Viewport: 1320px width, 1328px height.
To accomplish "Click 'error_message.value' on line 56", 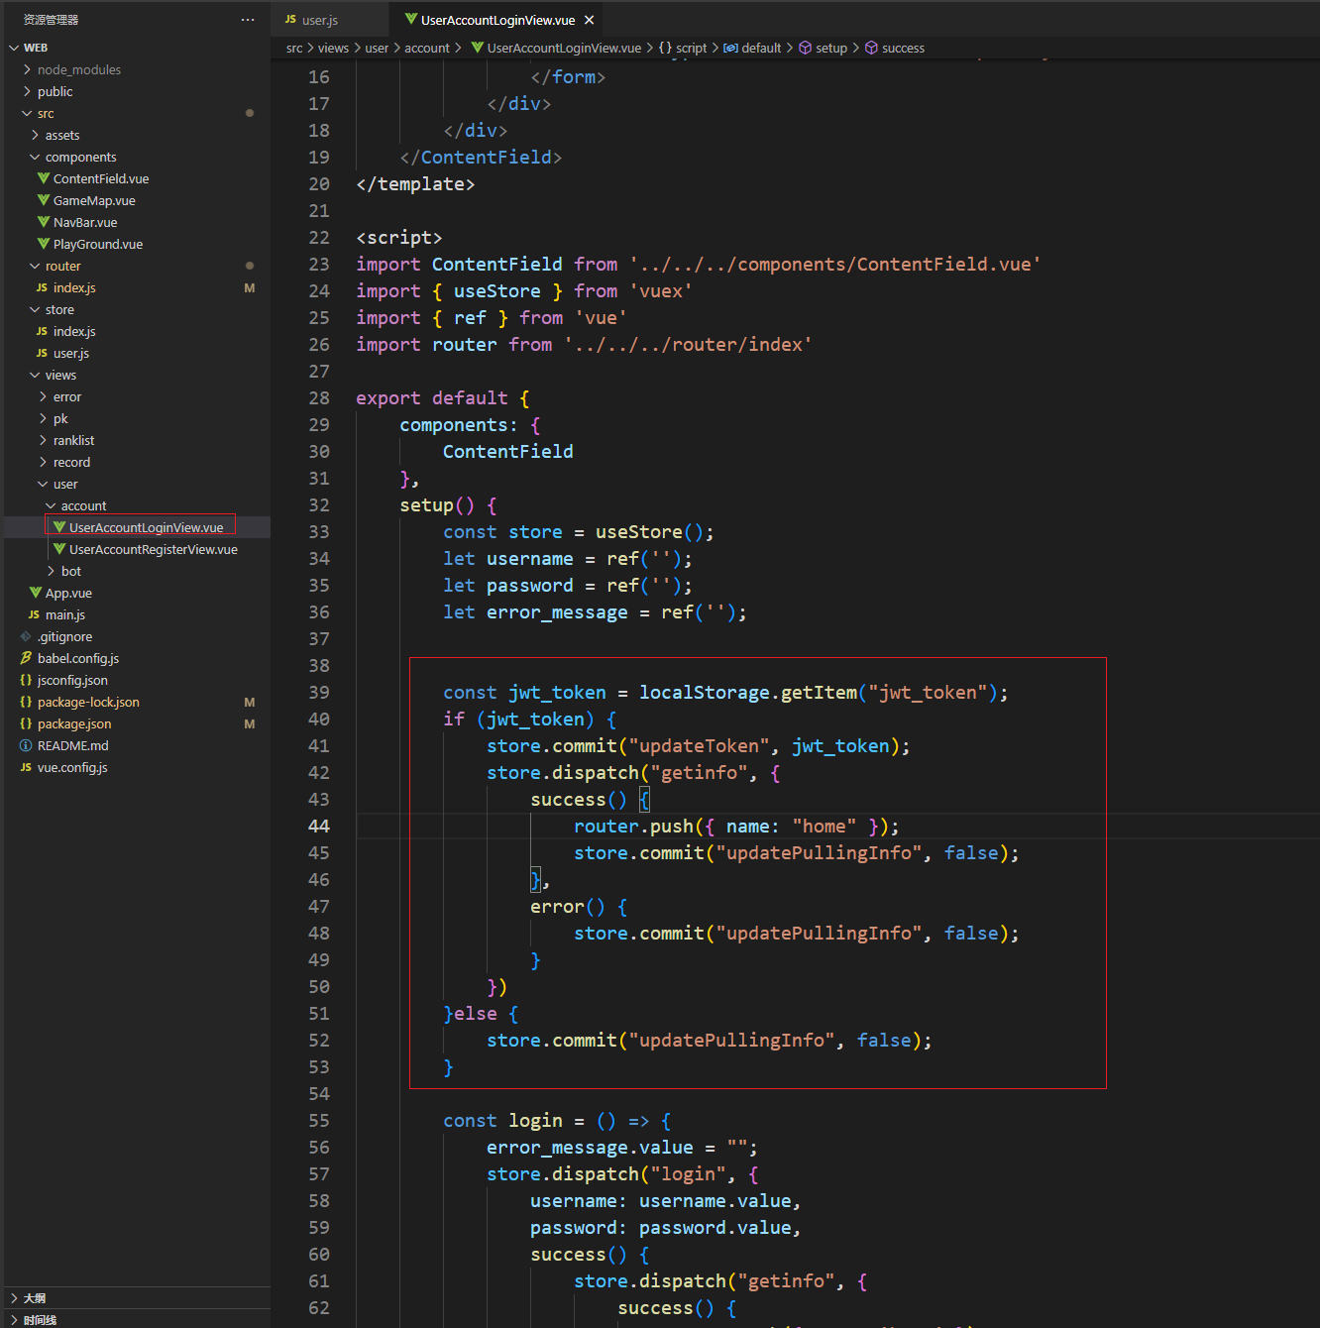I will [x=590, y=1148].
